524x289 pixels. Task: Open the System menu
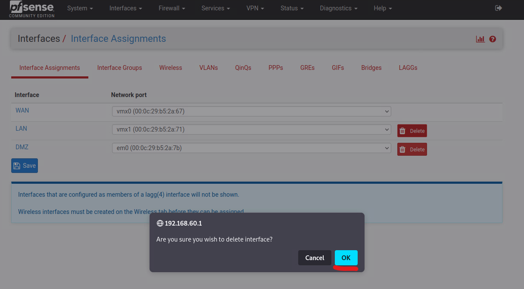pos(80,8)
